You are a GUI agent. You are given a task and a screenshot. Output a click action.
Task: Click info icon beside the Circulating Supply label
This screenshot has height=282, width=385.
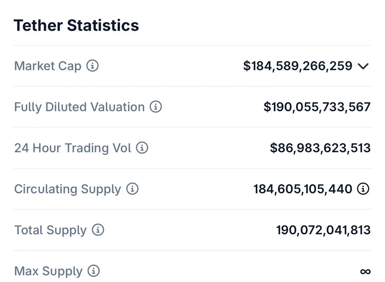132,189
